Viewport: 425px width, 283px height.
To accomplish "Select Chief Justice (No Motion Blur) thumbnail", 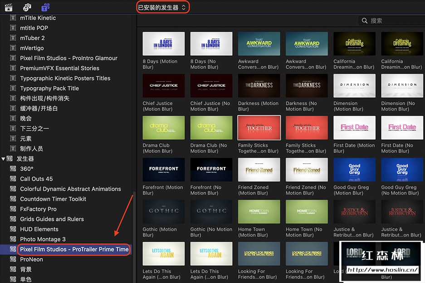I will (211, 86).
